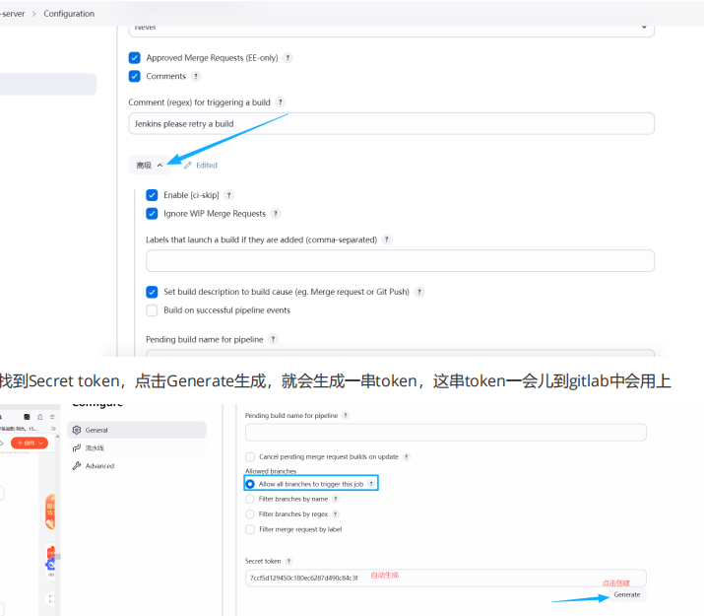Open help for Approved Merge Requests option
704x616 pixels.
point(288,58)
